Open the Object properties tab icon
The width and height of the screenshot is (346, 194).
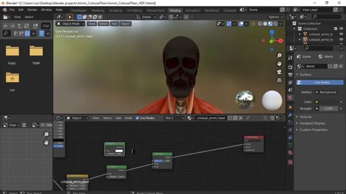click(x=290, y=107)
